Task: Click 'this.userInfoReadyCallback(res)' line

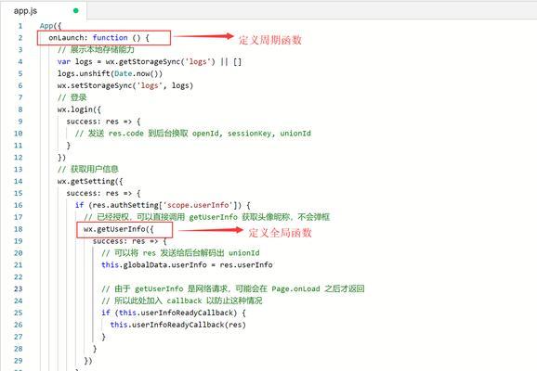Action: point(178,325)
